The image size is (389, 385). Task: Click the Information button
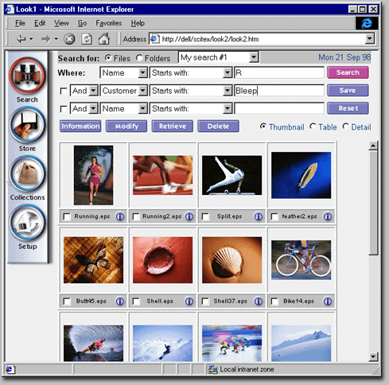[80, 126]
